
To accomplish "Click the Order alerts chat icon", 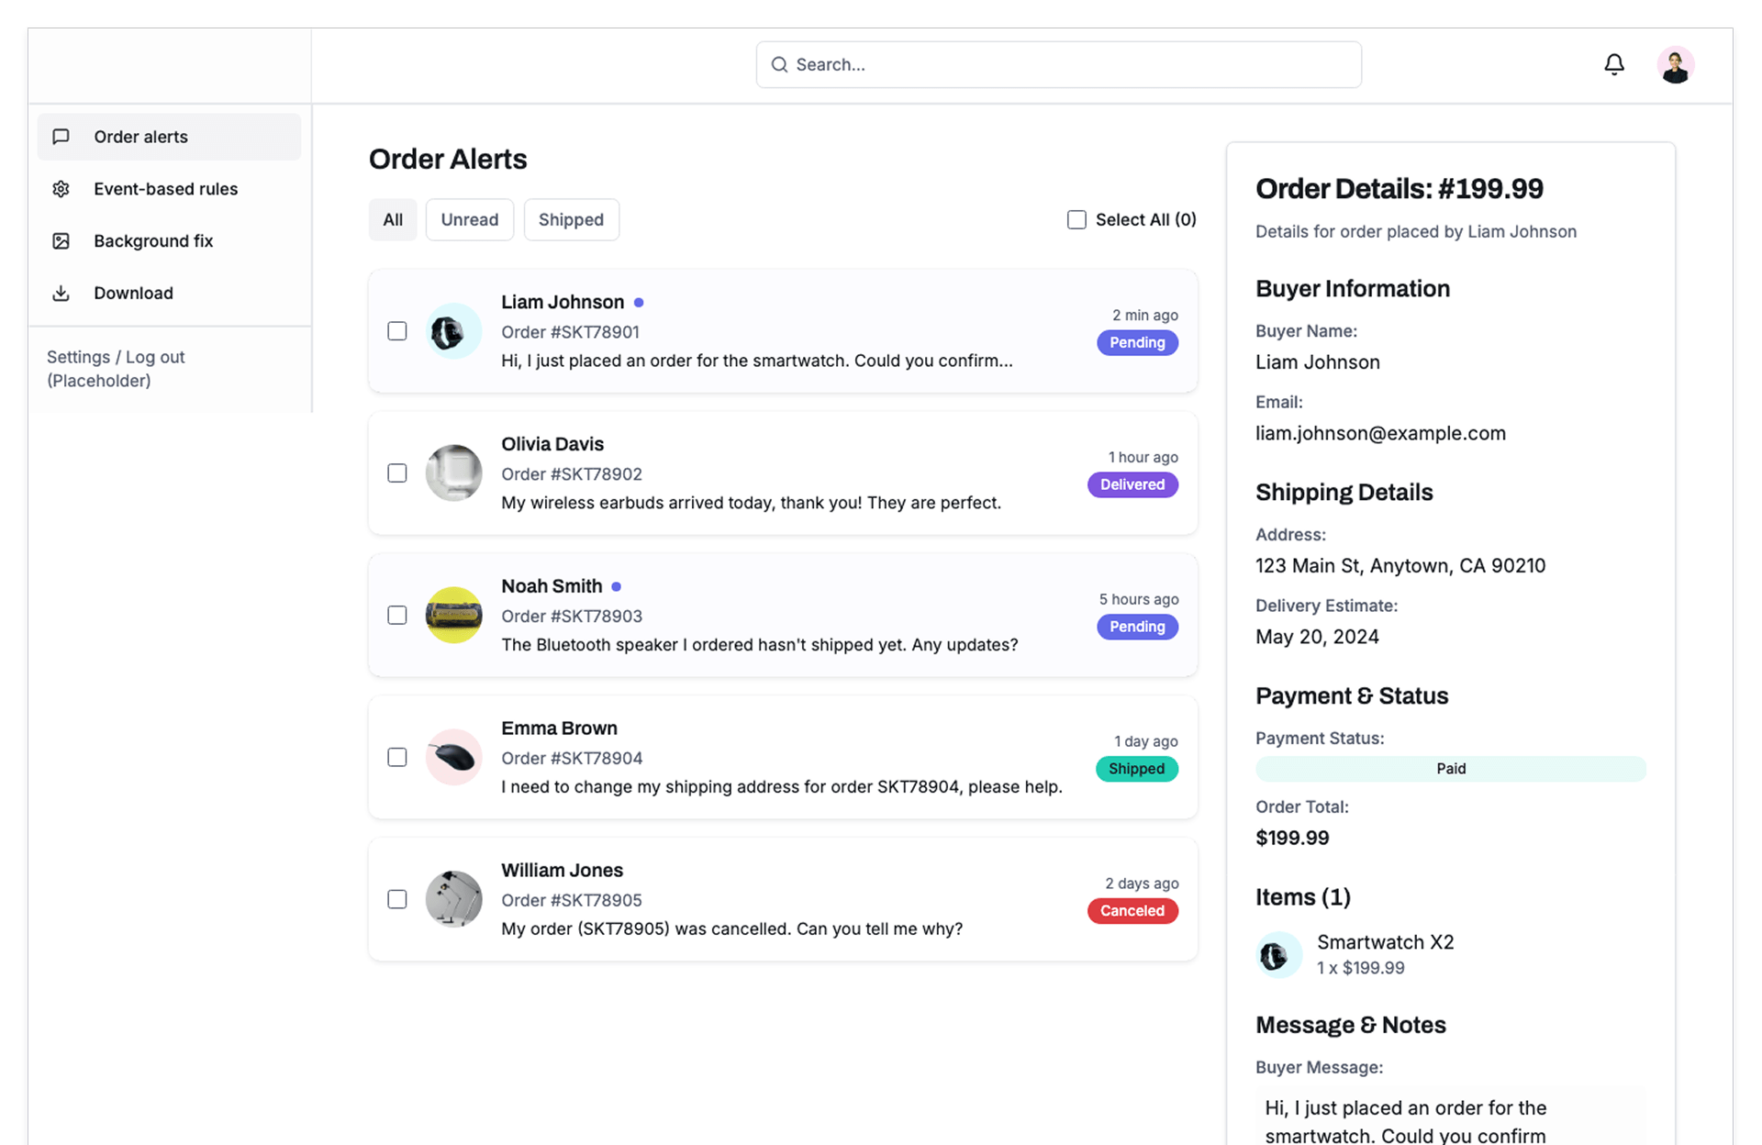I will click(61, 137).
